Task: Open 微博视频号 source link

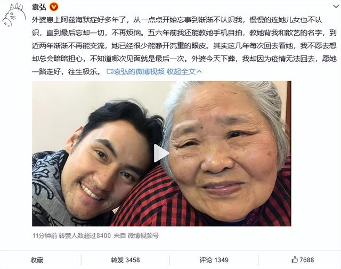Action: [143, 235]
